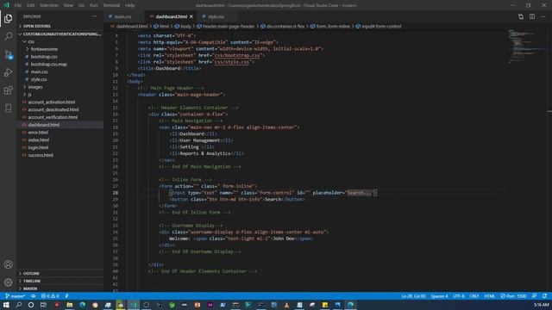This screenshot has height=310, width=552.
Task: Open the File menu
Action: tap(18, 5)
